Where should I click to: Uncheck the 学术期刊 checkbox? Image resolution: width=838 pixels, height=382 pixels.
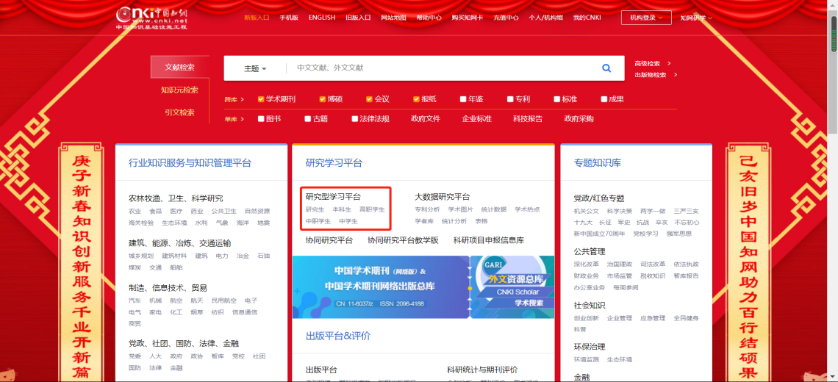pyautogui.click(x=261, y=99)
